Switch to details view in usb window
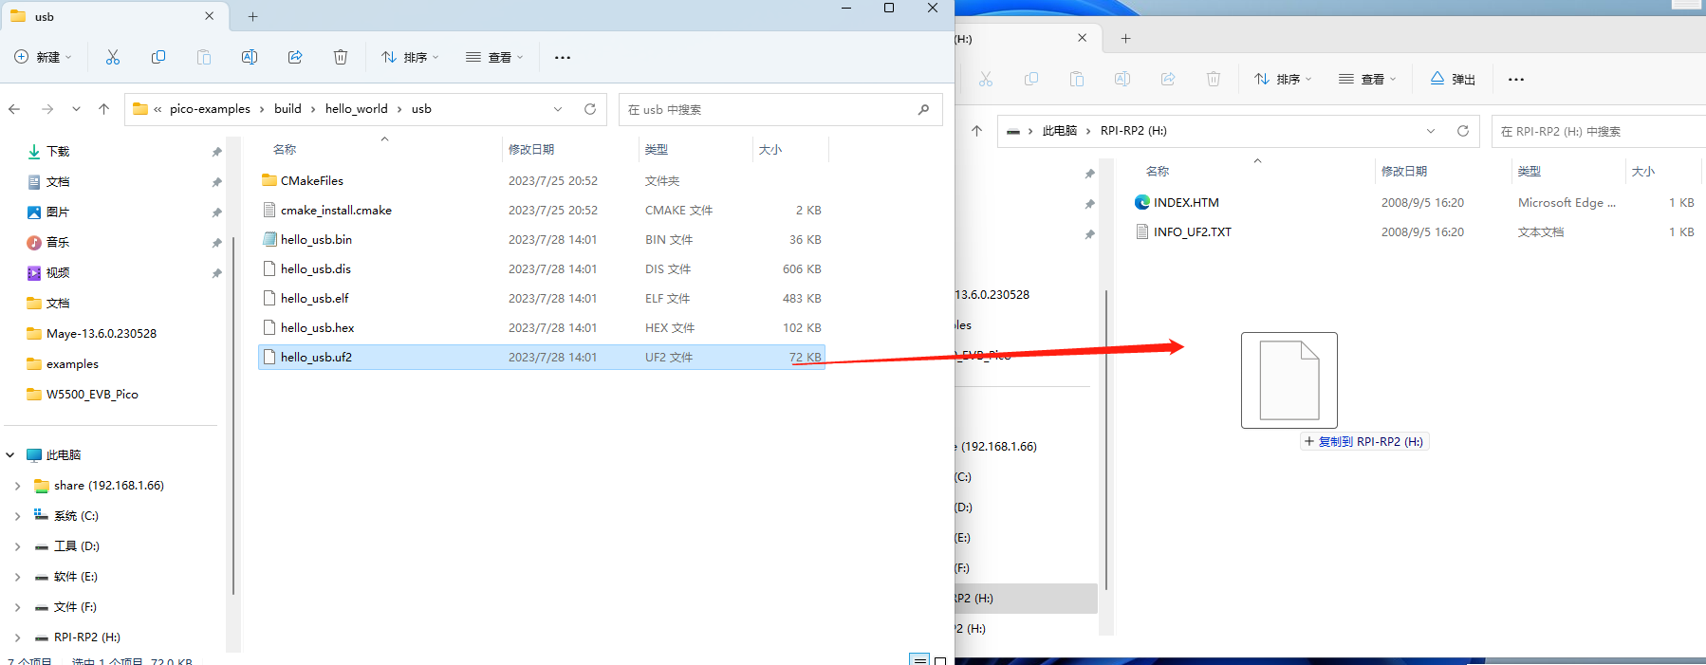This screenshot has width=1706, height=665. pos(918,660)
